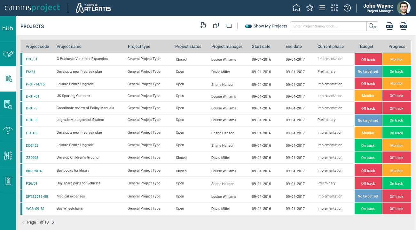Export projects to DOC format

pyautogui.click(x=404, y=26)
